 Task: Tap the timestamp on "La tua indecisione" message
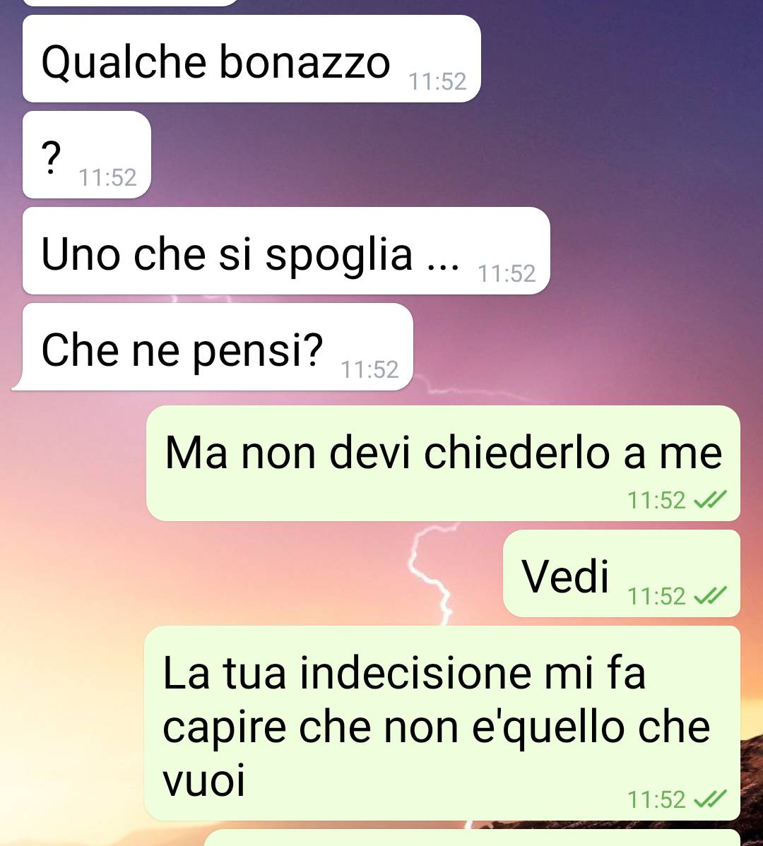coord(656,799)
